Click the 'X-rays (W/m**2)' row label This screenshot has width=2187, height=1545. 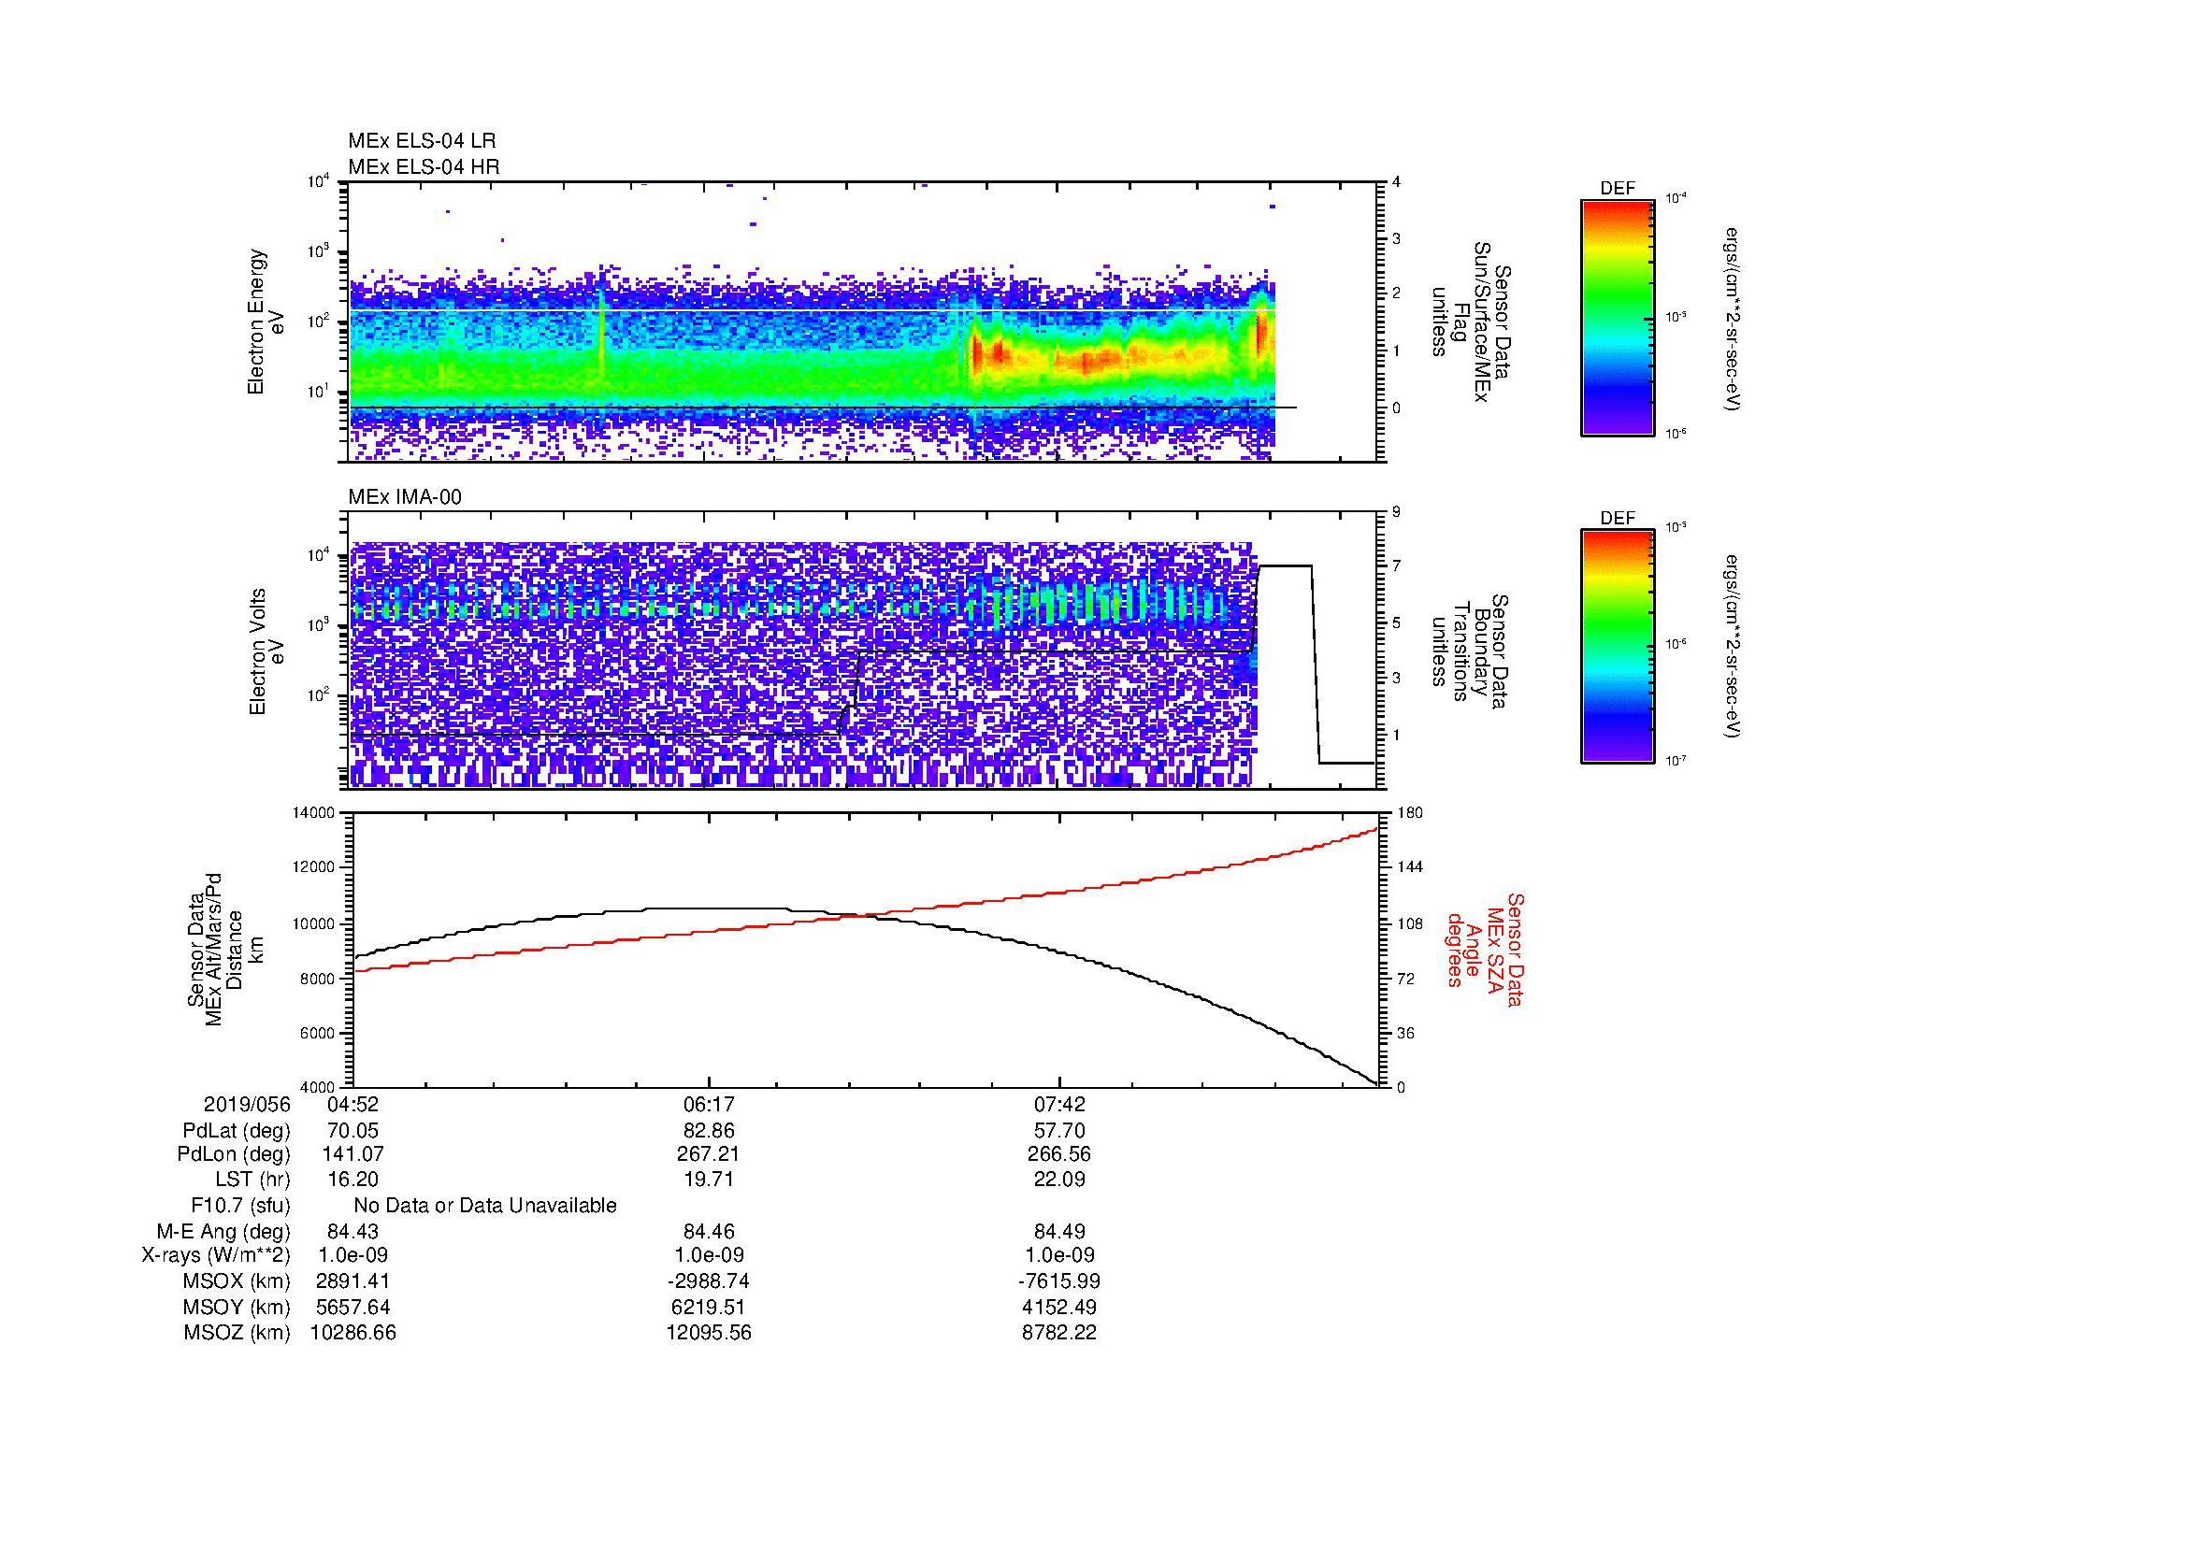[215, 1255]
